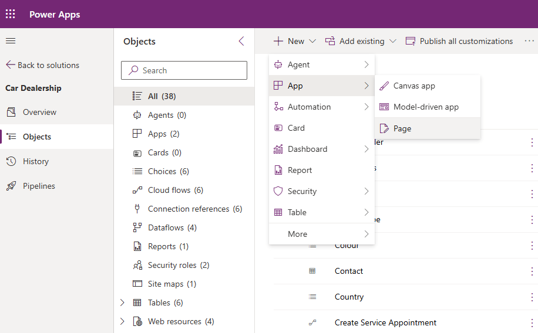Click the Search objects field

point(184,70)
